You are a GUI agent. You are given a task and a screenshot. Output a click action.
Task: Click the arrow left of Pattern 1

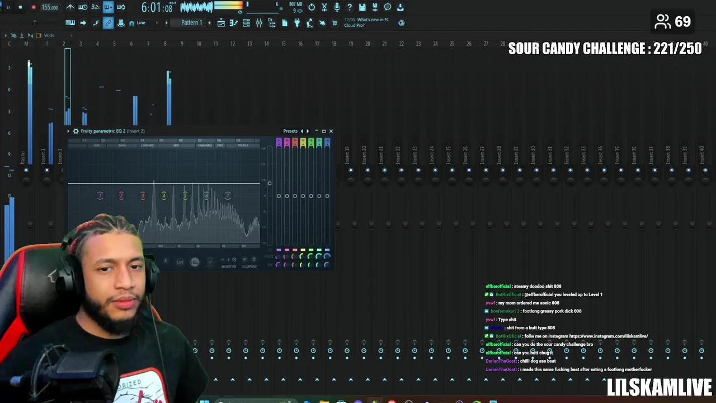[x=166, y=23]
